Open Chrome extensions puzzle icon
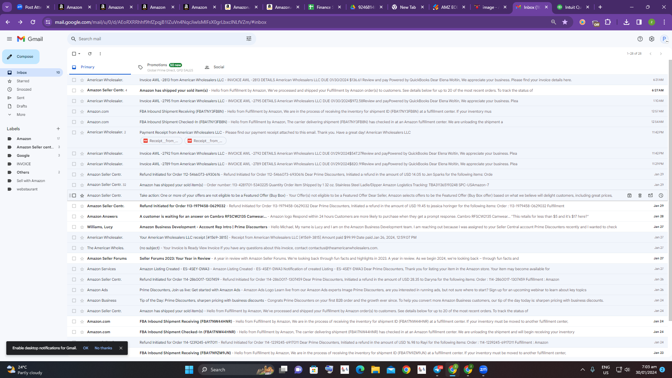This screenshot has height=378, width=672. (x=608, y=22)
